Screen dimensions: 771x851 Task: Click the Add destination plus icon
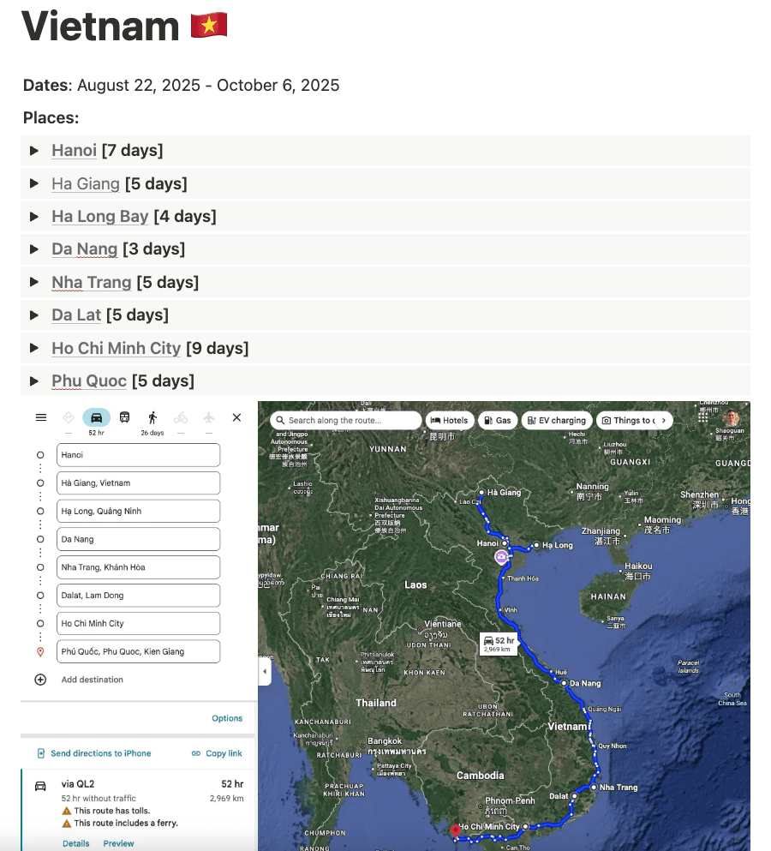click(x=40, y=680)
